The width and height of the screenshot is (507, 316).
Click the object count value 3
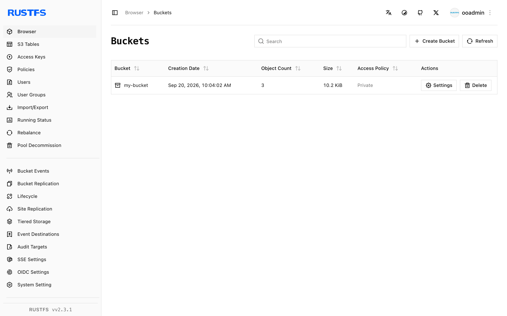[x=263, y=85]
